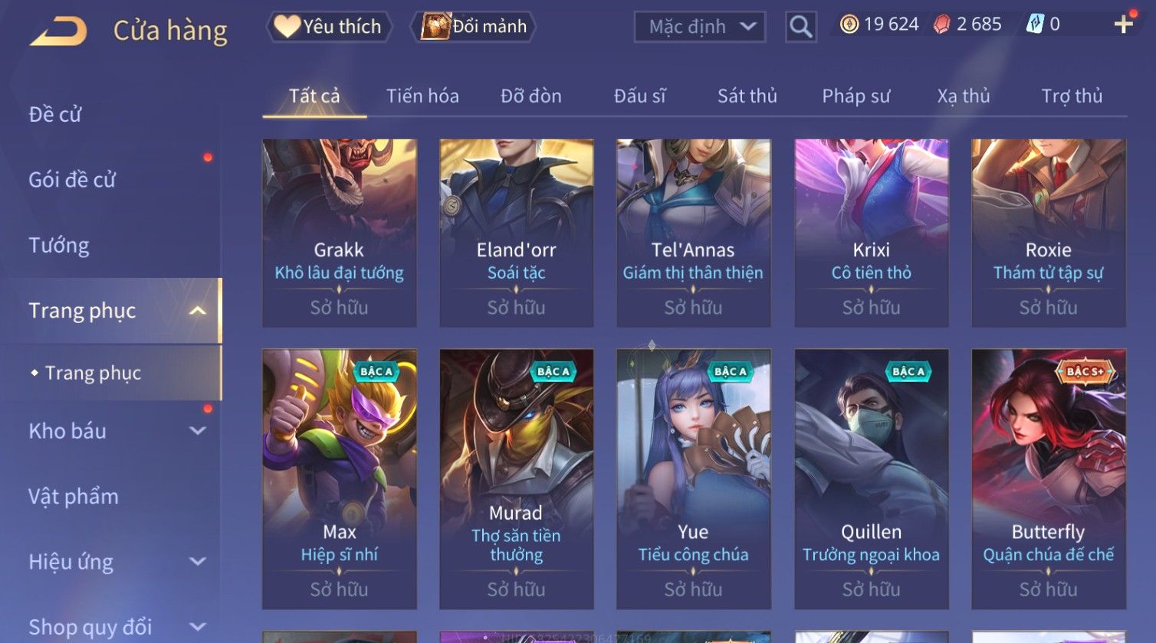Open Yêu thích favorites heart button
This screenshot has width=1156, height=643.
coord(329,27)
